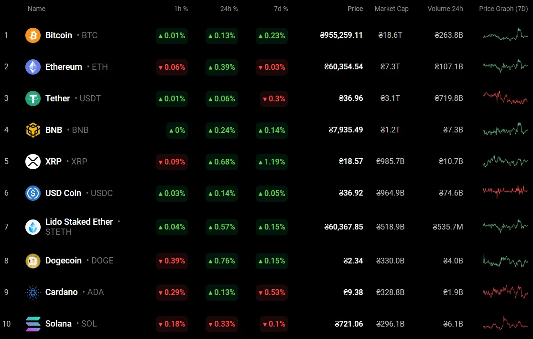Sort table by Market Cap column

[391, 9]
